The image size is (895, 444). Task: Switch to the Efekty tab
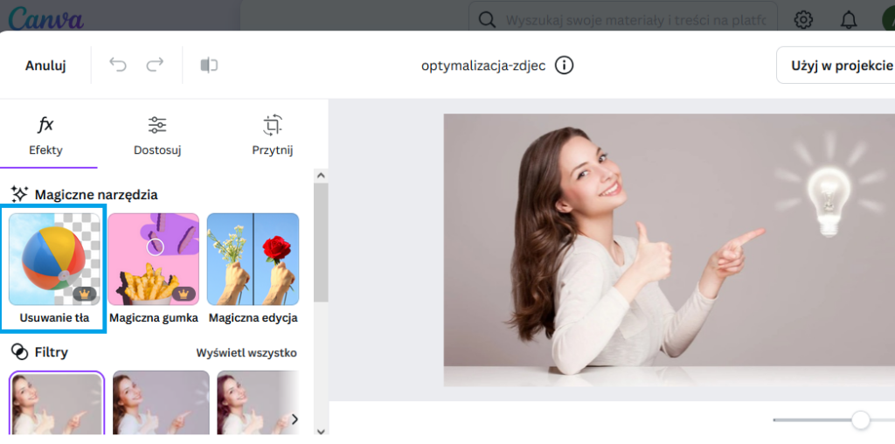click(x=45, y=135)
